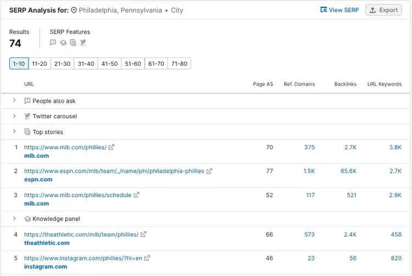Switch to the 61-70 results tab
Image resolution: width=412 pixels, height=276 pixels.
[156, 64]
